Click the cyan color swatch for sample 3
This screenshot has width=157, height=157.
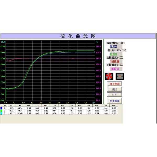coord(2,114)
